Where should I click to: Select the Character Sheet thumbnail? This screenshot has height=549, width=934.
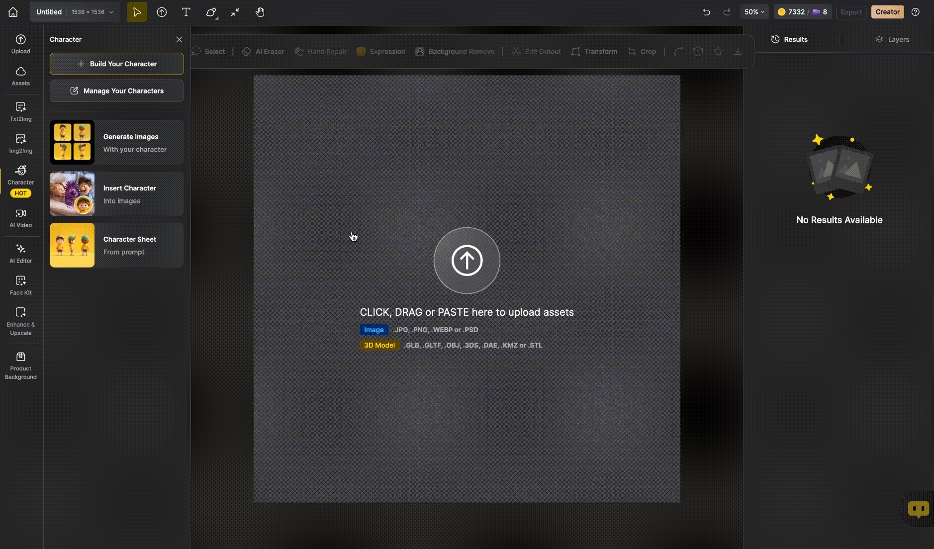tap(72, 245)
